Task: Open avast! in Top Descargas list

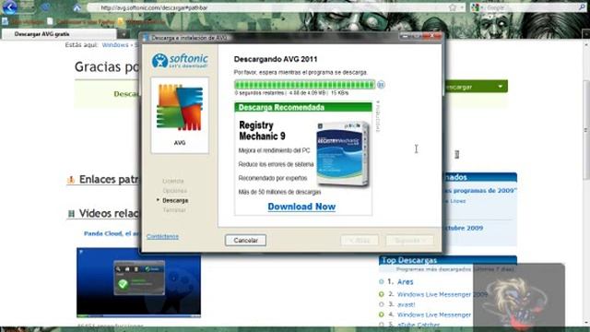Action: pos(407,304)
